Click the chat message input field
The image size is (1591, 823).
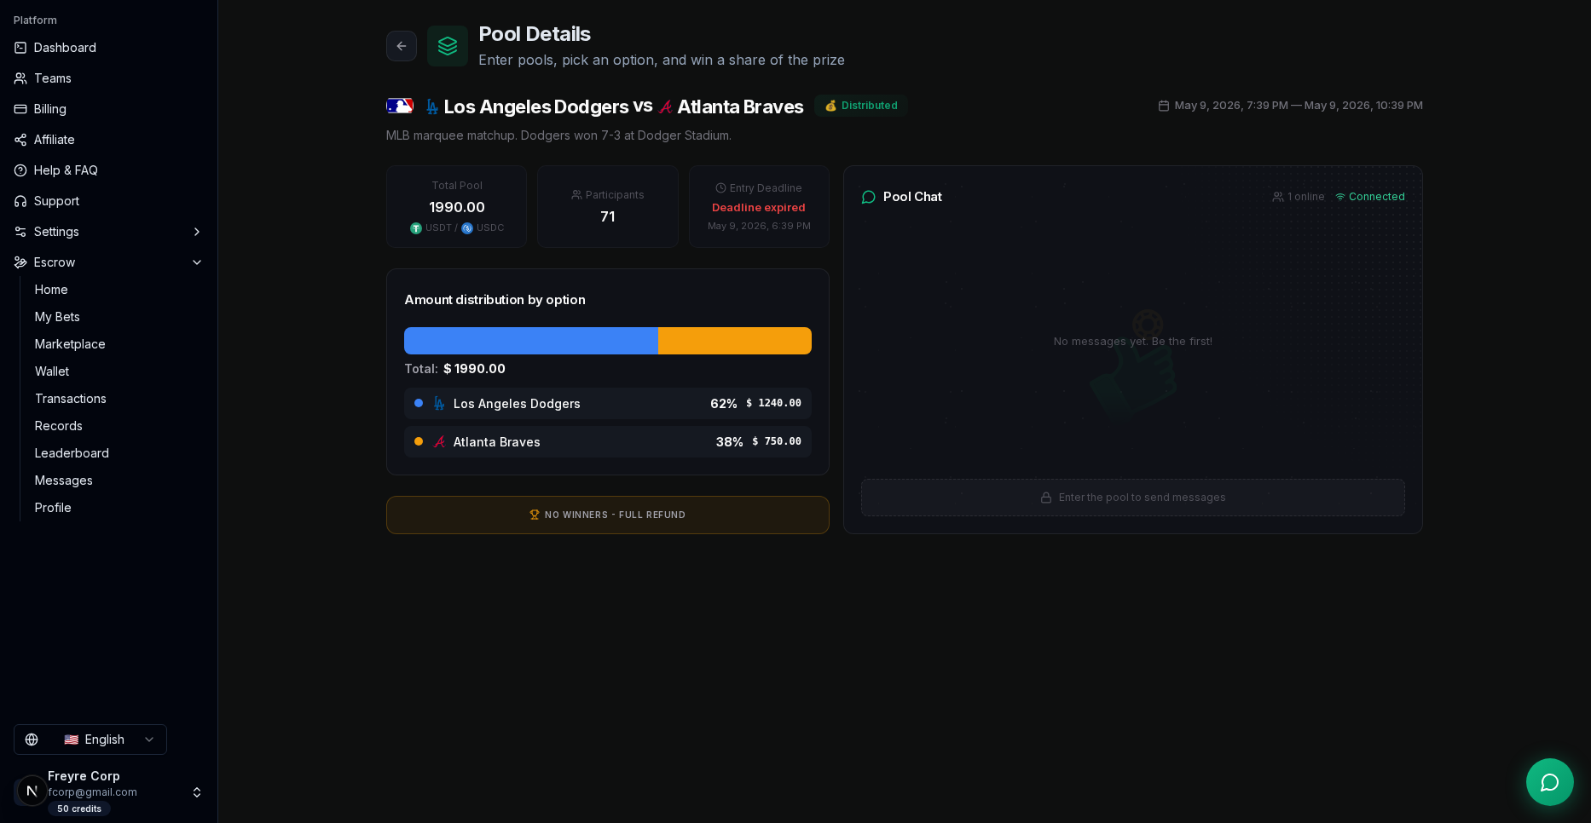[x=1133, y=498]
